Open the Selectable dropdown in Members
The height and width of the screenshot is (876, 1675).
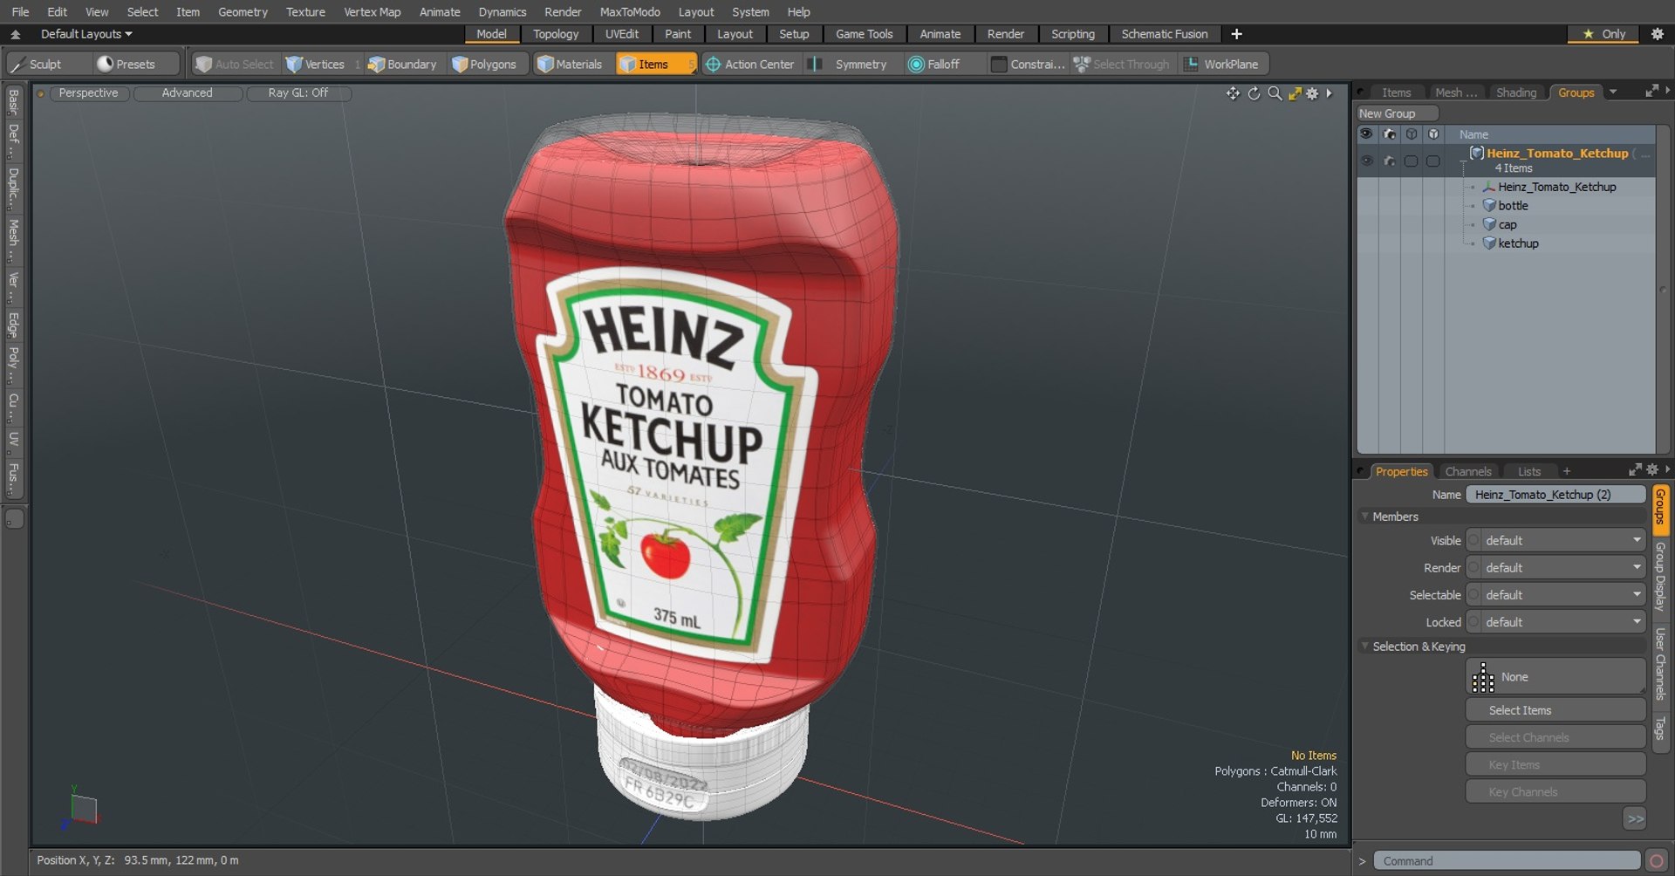[1557, 594]
